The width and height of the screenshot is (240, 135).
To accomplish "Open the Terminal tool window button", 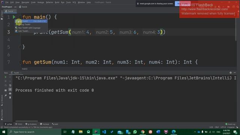I will (x=44, y=124).
